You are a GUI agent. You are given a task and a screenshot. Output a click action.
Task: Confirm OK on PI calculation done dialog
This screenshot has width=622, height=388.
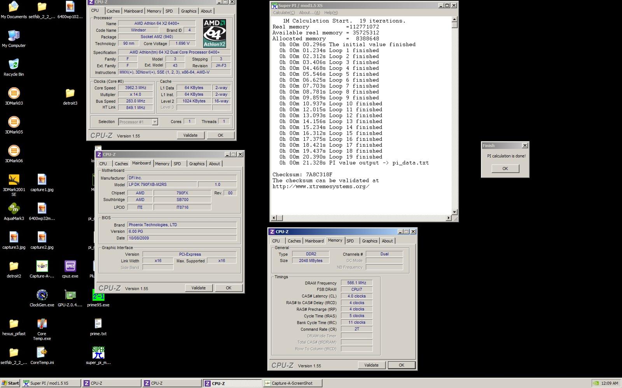(x=505, y=168)
